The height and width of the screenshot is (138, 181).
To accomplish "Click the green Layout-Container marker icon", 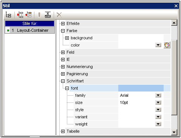I will pyautogui.click(x=8, y=30).
